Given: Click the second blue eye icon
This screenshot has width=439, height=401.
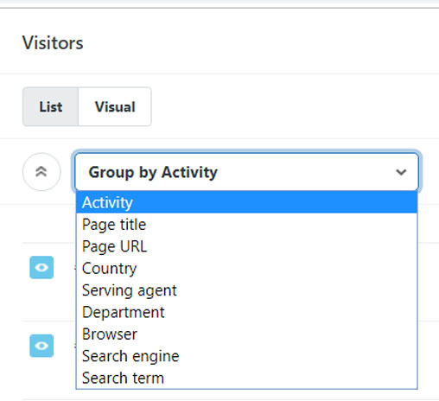Looking at the screenshot, I should 41,346.
